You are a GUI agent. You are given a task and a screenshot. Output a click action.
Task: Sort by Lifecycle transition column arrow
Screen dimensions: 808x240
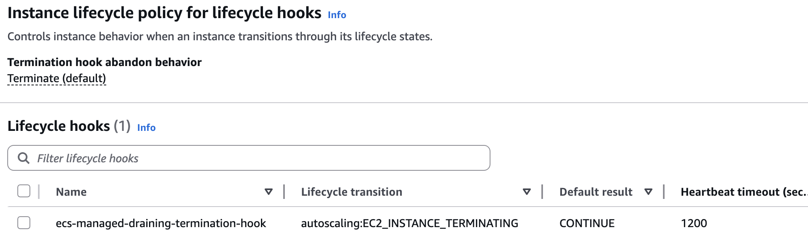pos(526,192)
